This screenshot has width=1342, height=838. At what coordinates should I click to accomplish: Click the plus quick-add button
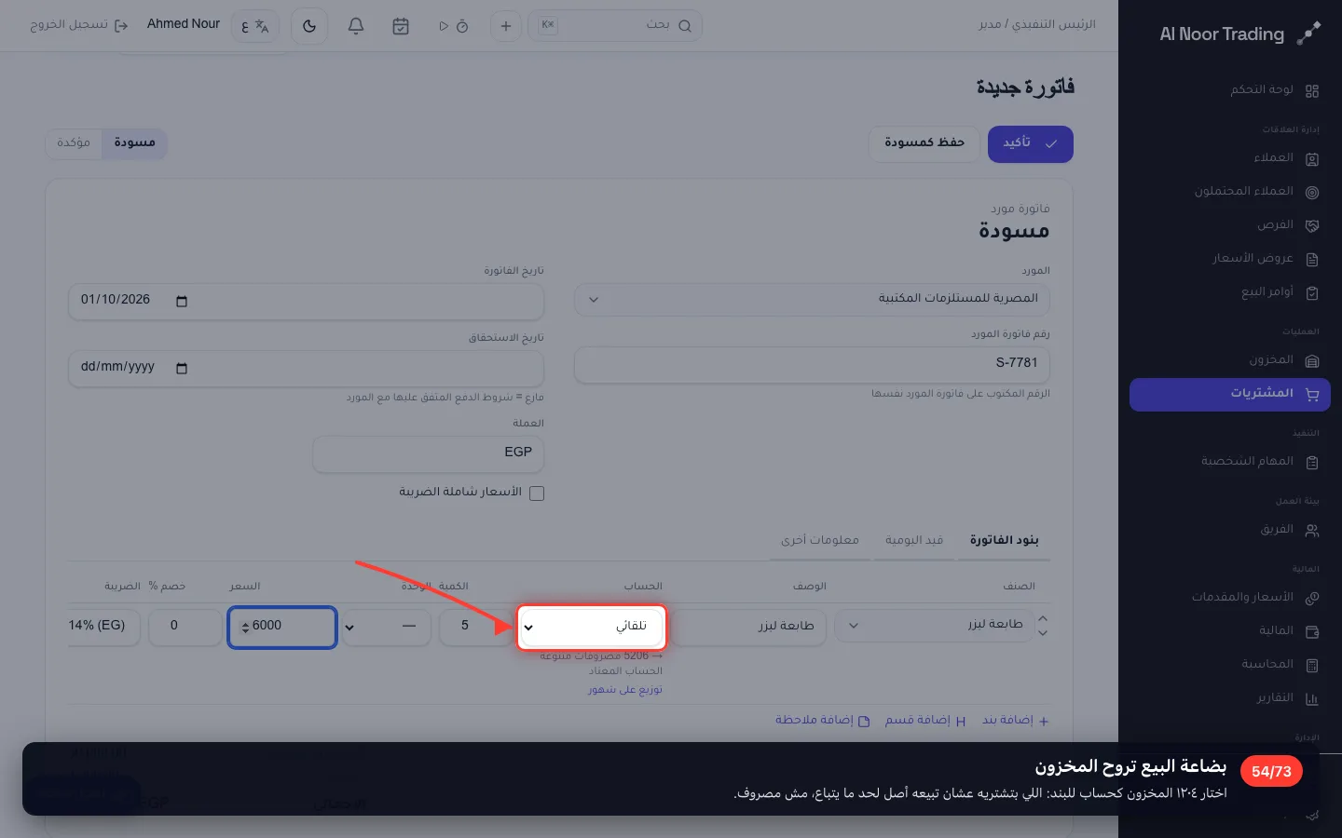(x=506, y=26)
